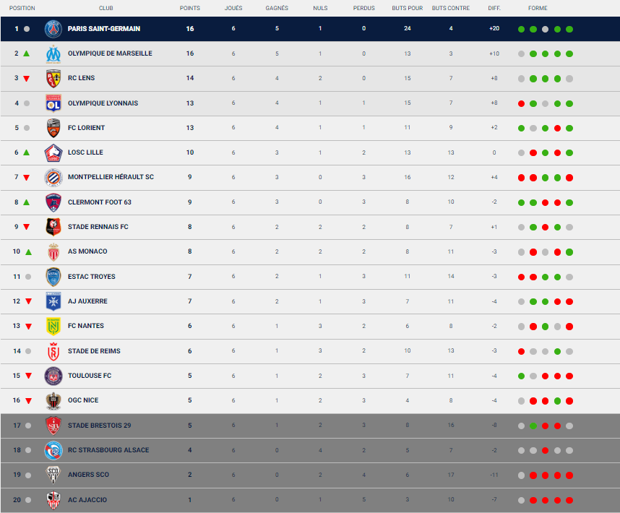
Task: Sort by the Buts Pour column
Action: 408,9
